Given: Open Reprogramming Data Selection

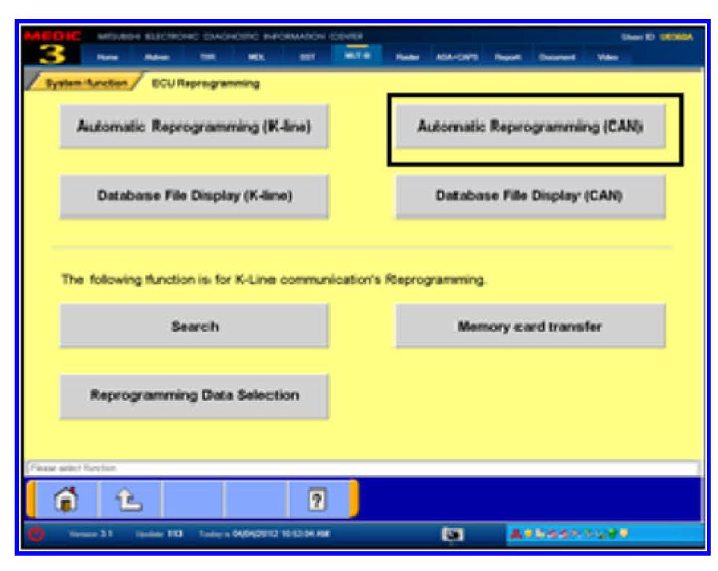Looking at the screenshot, I should [x=194, y=396].
